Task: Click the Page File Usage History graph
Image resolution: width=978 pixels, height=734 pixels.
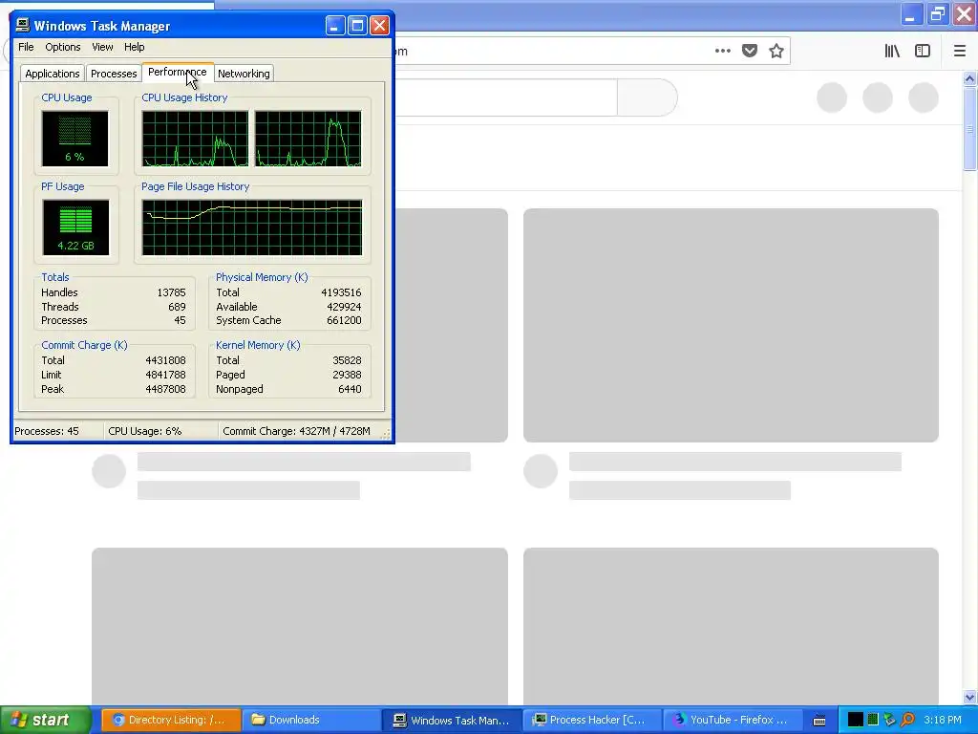Action: (x=252, y=227)
